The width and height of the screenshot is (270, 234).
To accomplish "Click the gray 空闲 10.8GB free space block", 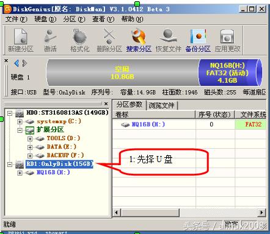I will [x=122, y=73].
